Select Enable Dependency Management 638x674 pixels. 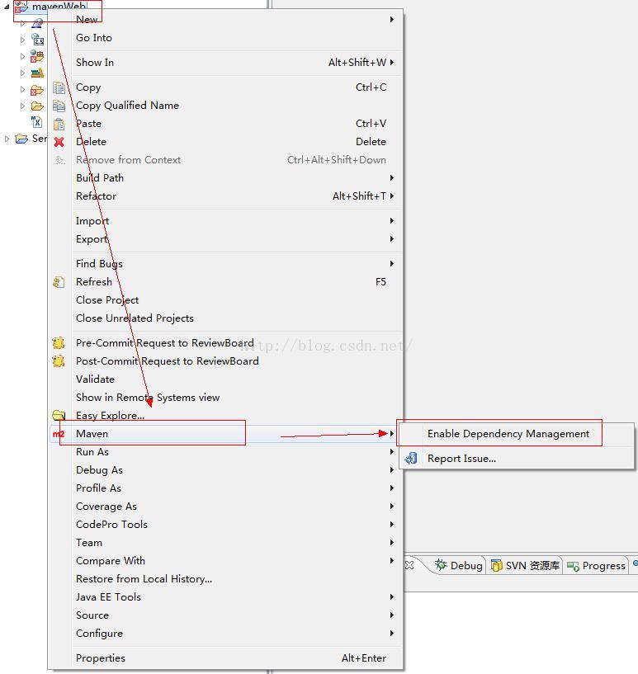508,434
